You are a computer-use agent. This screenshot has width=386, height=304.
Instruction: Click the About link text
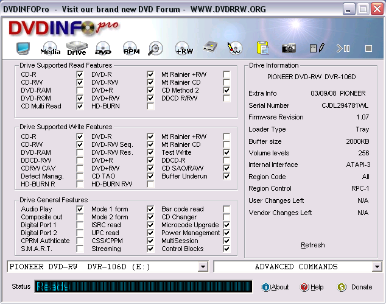pyautogui.click(x=280, y=288)
